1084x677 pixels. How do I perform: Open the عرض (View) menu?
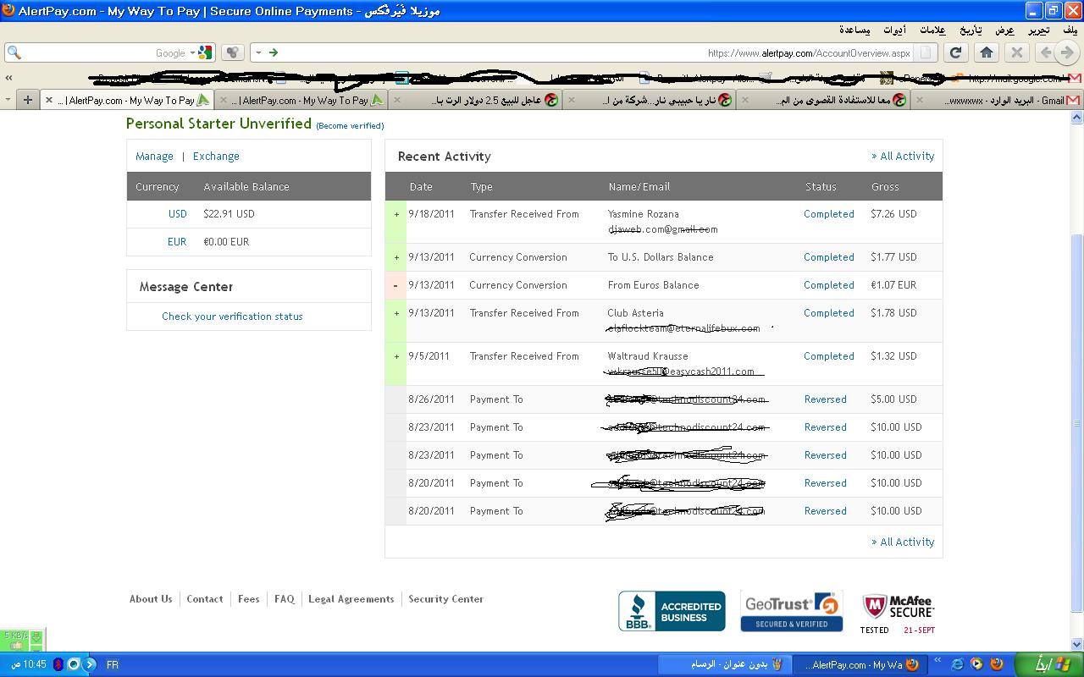point(1004,30)
